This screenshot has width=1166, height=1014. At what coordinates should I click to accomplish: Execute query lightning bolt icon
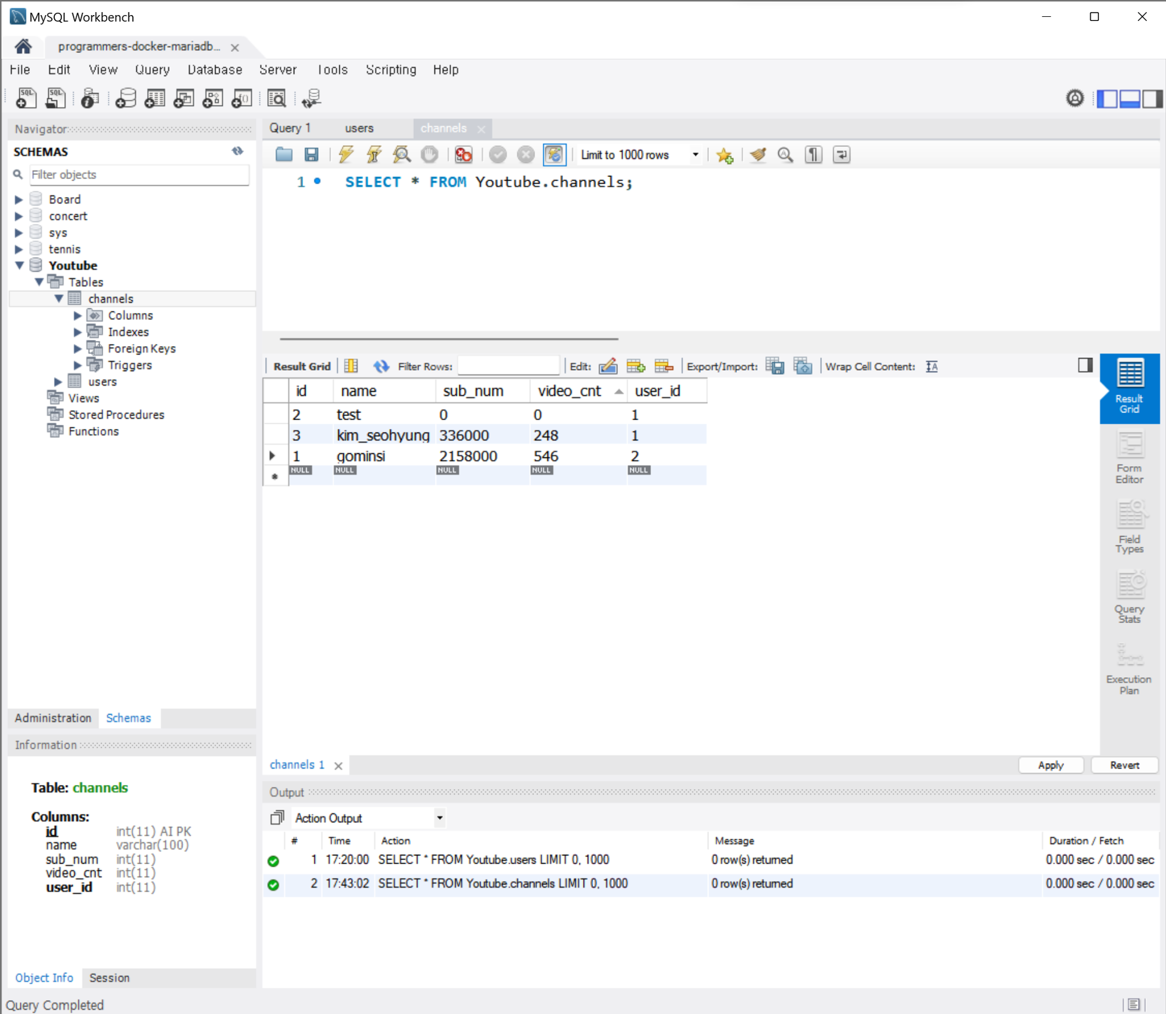click(346, 154)
